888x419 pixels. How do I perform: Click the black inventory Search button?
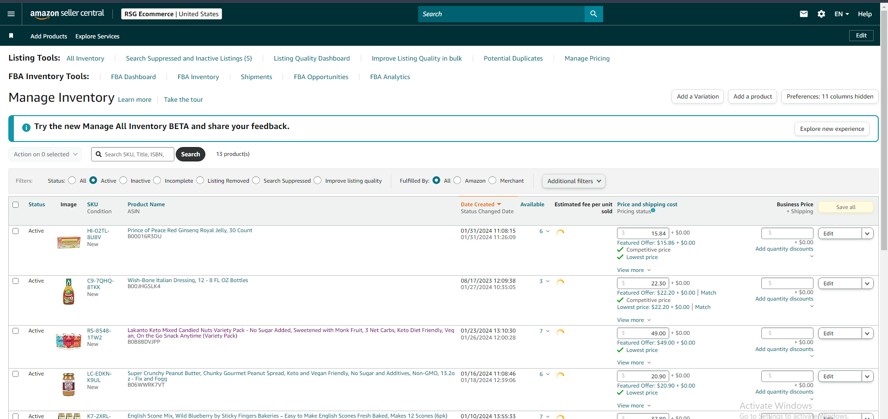(191, 154)
